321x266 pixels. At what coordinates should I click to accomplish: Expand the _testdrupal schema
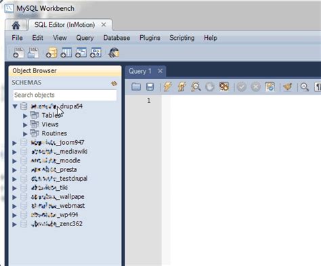[14, 179]
